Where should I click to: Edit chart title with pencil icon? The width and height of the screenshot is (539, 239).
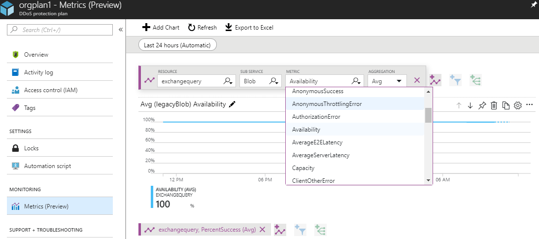(x=232, y=104)
